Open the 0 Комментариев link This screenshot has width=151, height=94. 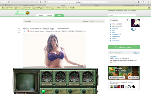pyautogui.click(x=34, y=31)
